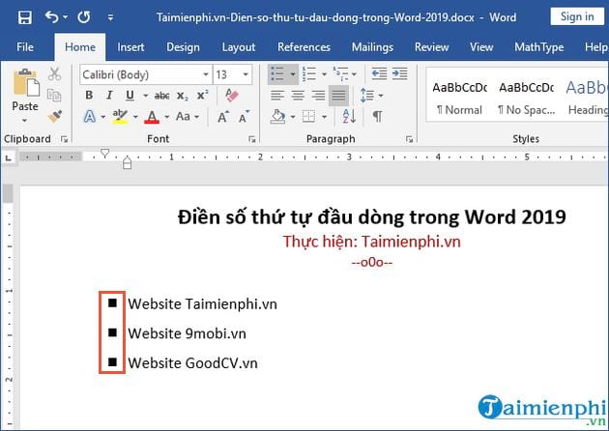Click 'Website 9mobi.vn' list line
This screenshot has height=431, width=609.
(x=187, y=333)
